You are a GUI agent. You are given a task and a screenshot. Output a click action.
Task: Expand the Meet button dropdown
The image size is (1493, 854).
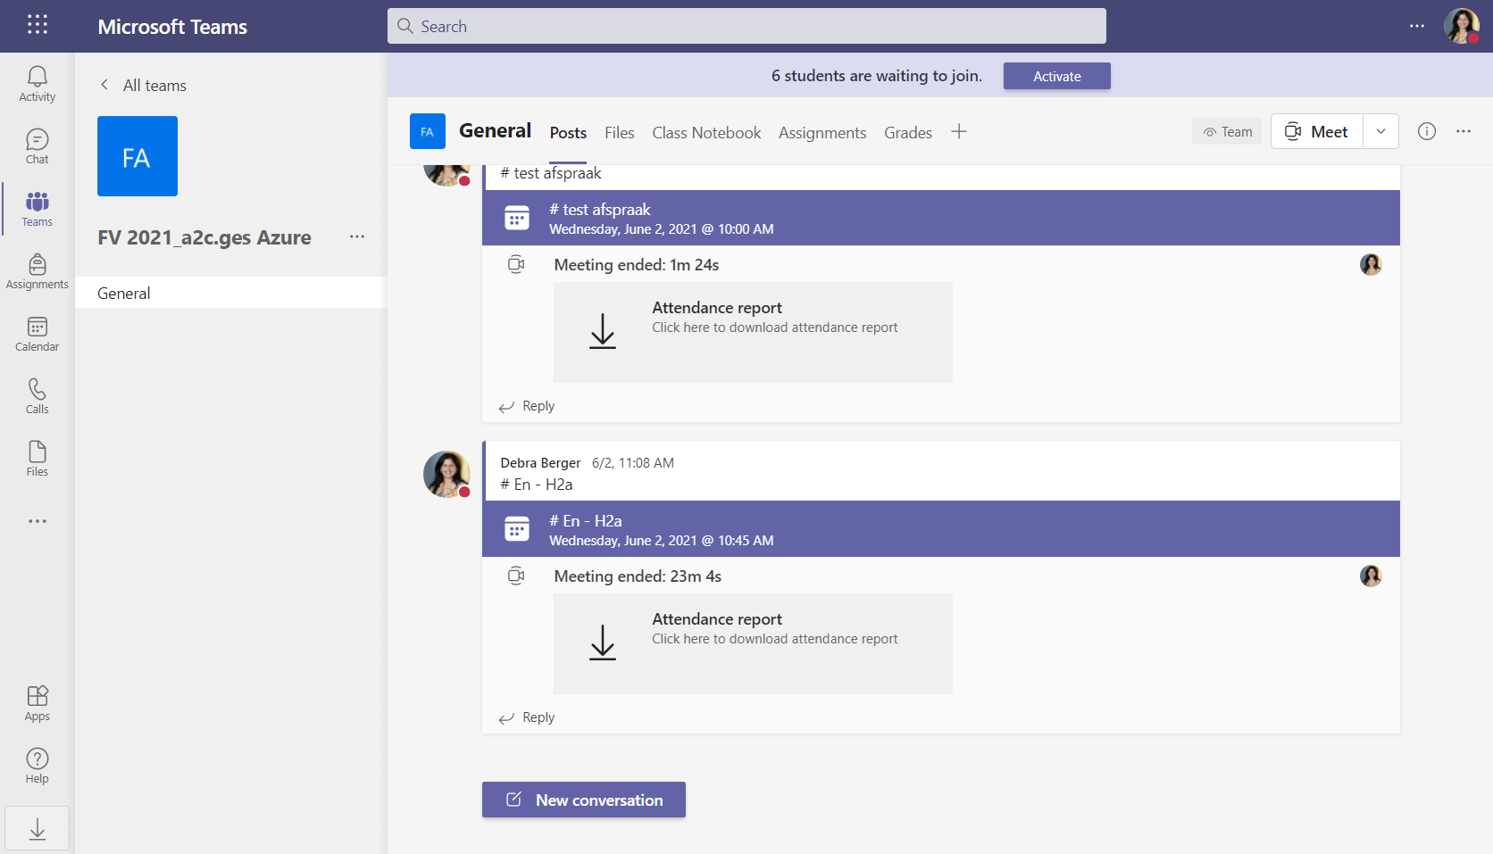click(1380, 131)
